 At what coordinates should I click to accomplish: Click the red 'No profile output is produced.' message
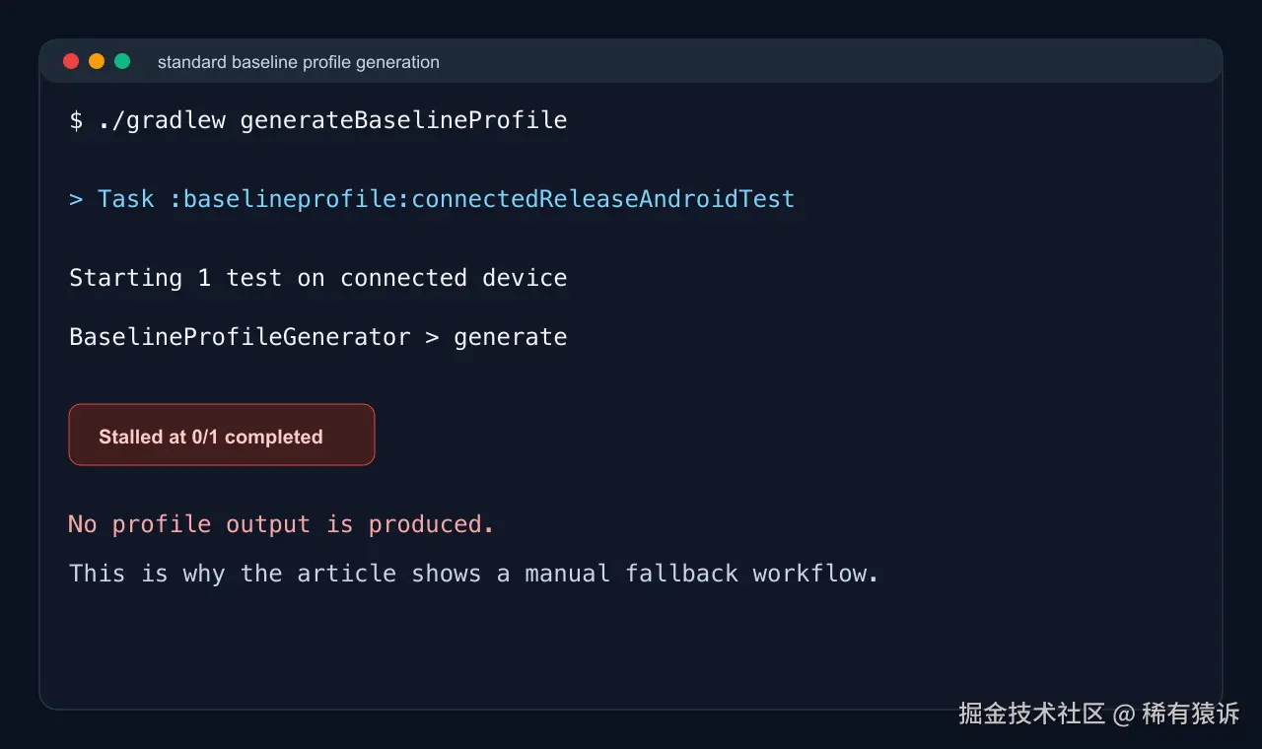(281, 524)
